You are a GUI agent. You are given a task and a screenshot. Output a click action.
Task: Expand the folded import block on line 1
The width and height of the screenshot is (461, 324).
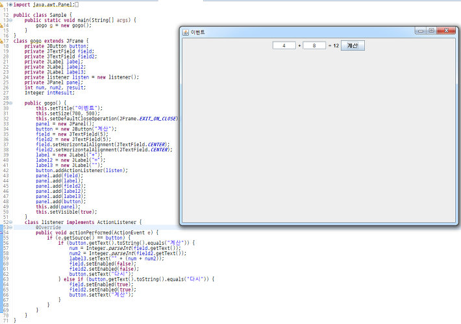click(x=10, y=5)
